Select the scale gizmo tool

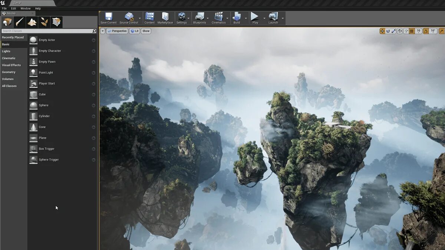click(393, 31)
